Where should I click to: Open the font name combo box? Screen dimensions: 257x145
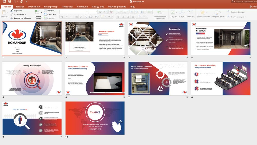(x=74, y=12)
